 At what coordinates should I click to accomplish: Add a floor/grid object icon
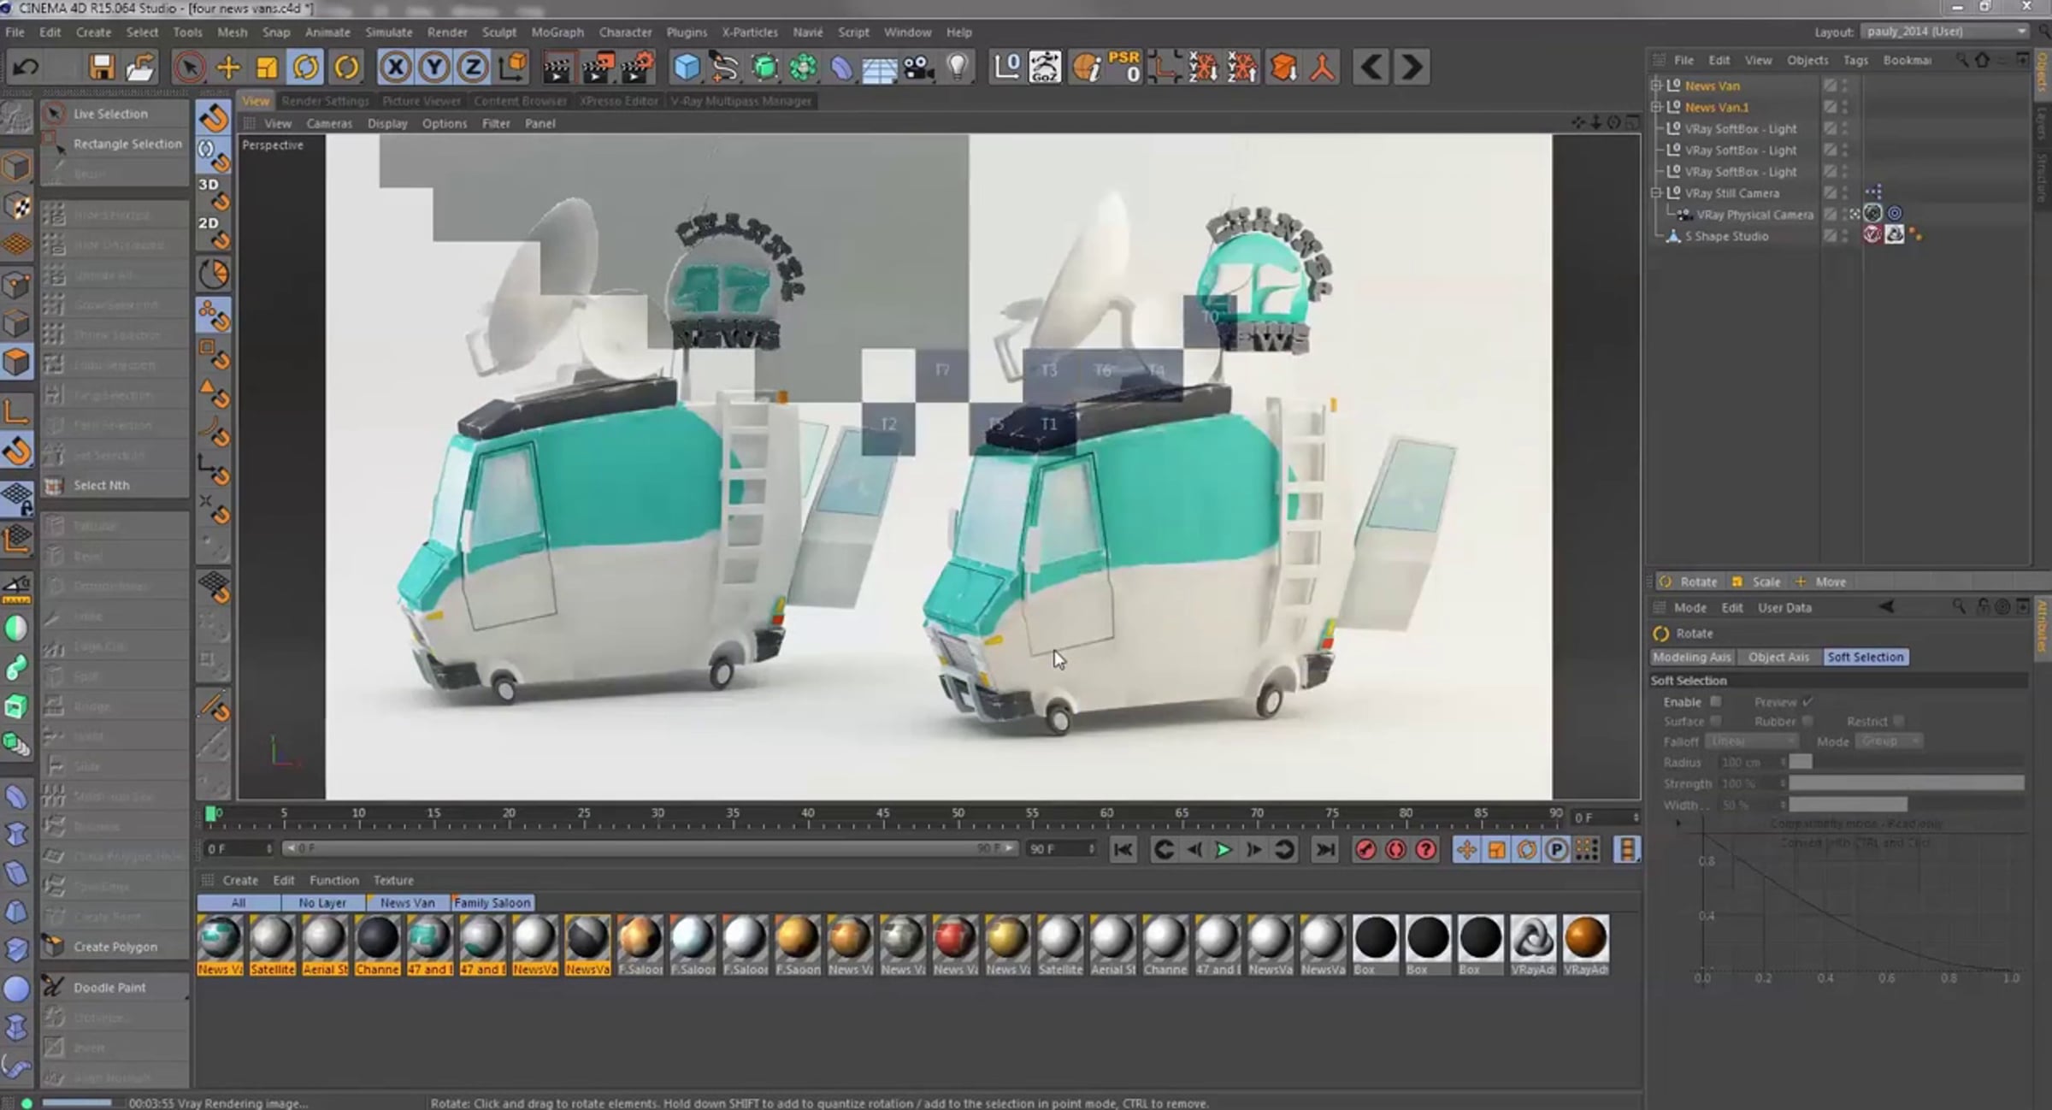click(880, 68)
